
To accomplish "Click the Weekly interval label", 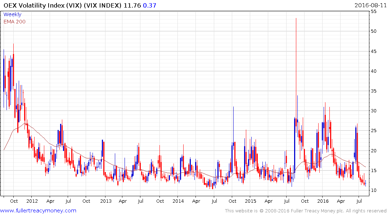I will pos(12,14).
